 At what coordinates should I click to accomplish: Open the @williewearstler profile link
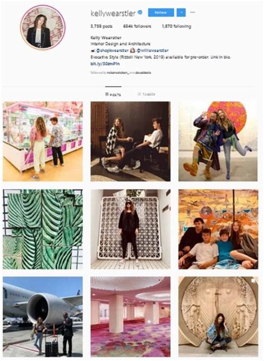tap(154, 50)
